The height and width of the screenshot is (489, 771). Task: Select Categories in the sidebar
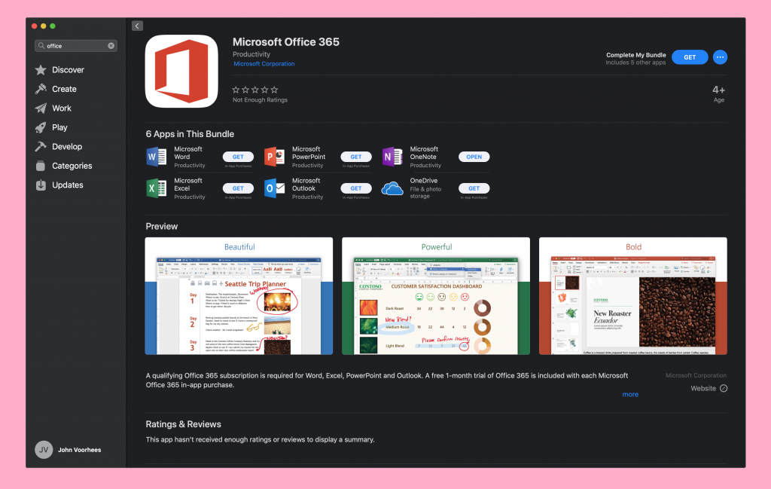[72, 166]
